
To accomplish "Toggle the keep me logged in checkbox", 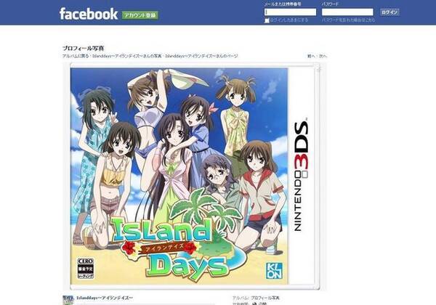I will click(x=267, y=20).
